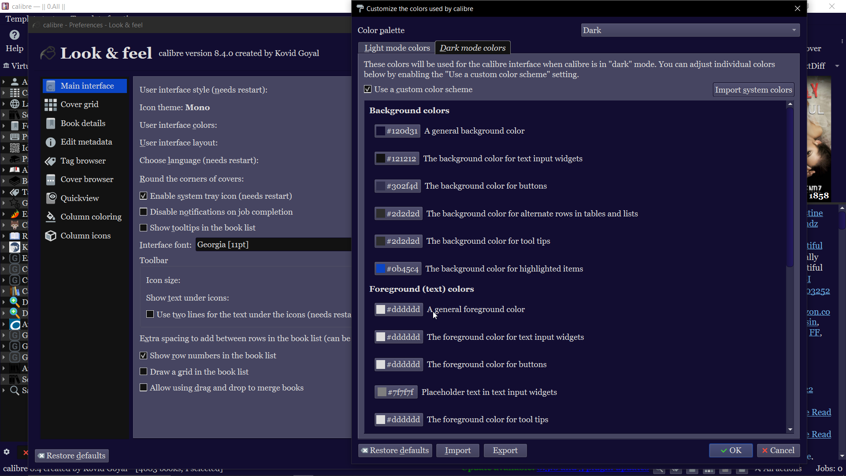Select the Book details section icon
This screenshot has height=476, width=846.
pyautogui.click(x=51, y=123)
